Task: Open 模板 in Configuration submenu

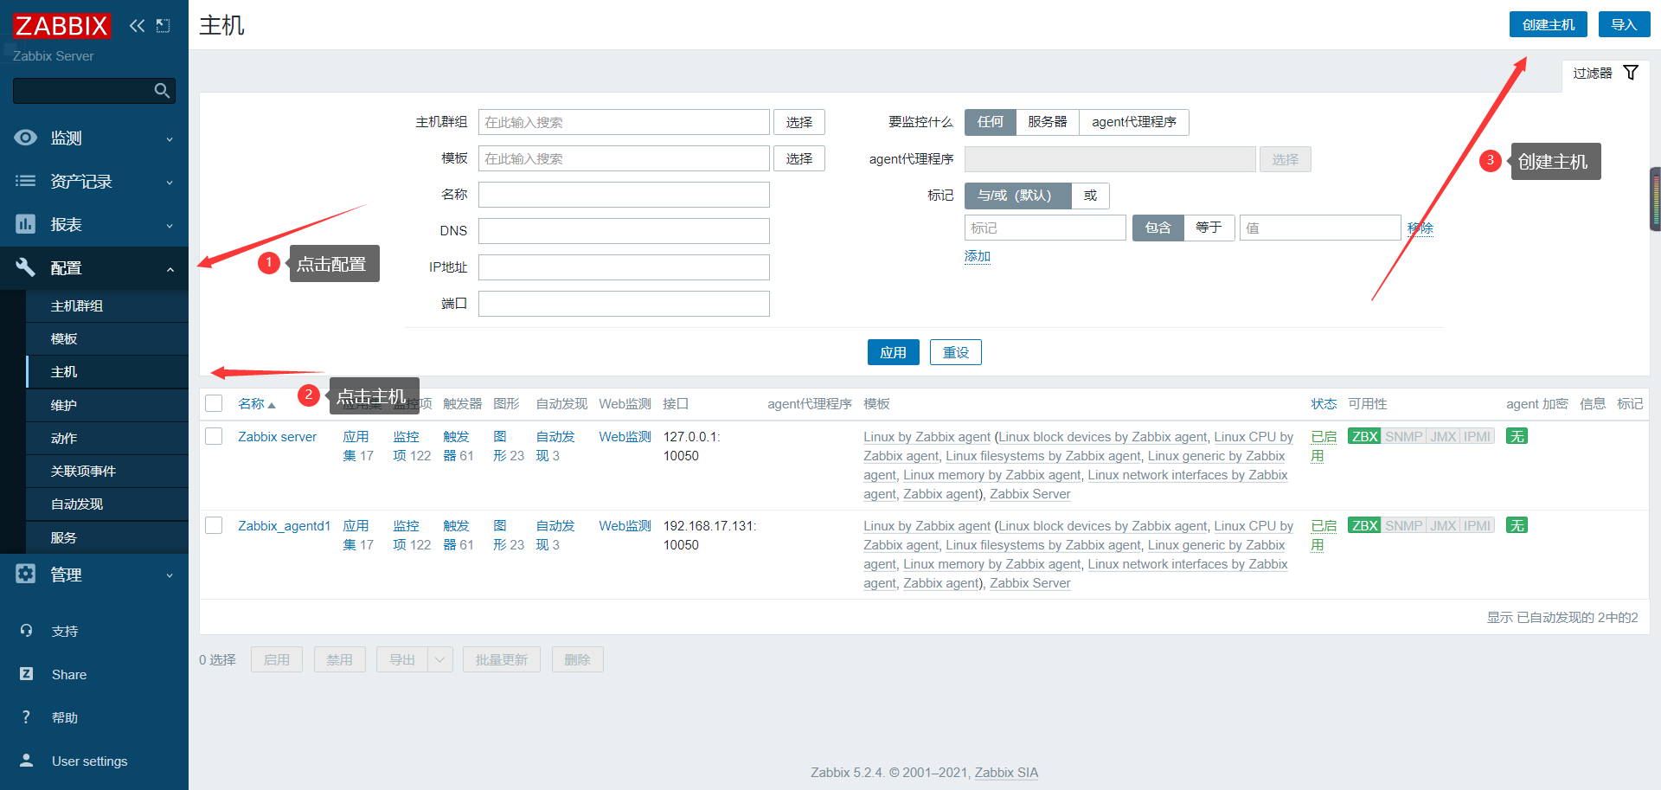Action: (107, 339)
